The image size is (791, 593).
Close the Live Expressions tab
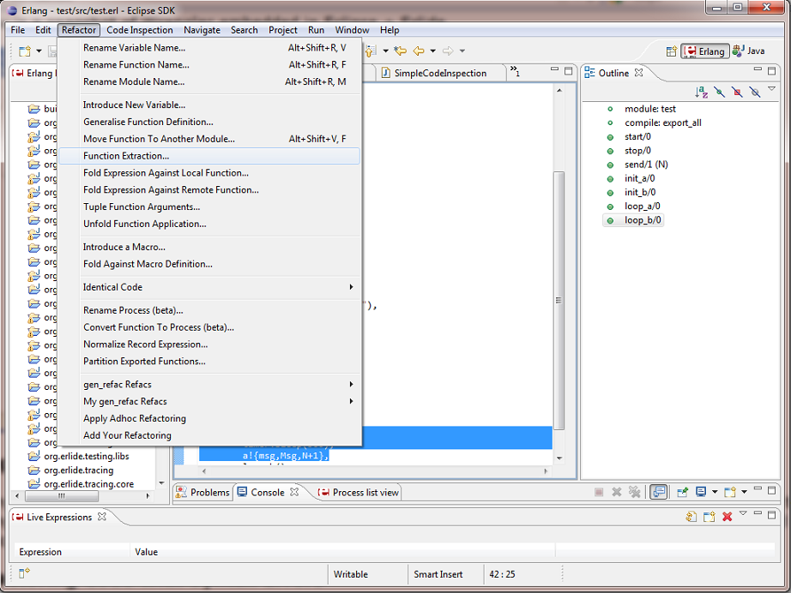[x=102, y=517]
